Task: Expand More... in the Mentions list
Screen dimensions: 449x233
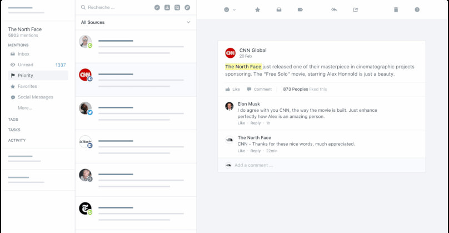Action: [x=25, y=108]
